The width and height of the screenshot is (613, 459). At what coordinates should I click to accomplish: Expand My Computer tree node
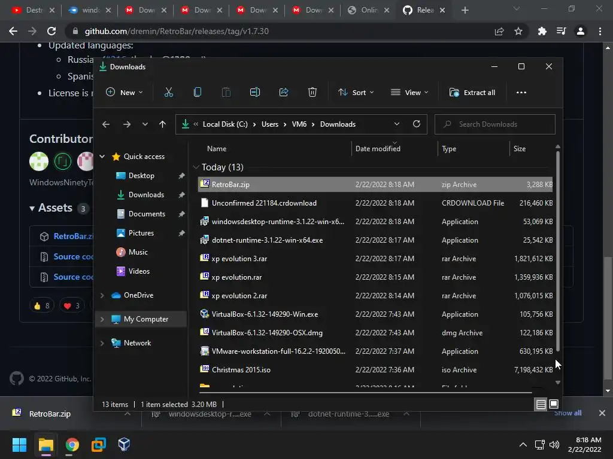102,319
